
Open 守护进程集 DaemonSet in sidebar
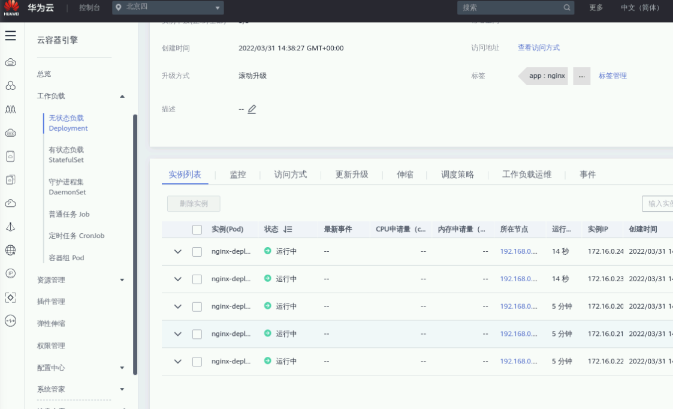click(x=67, y=187)
